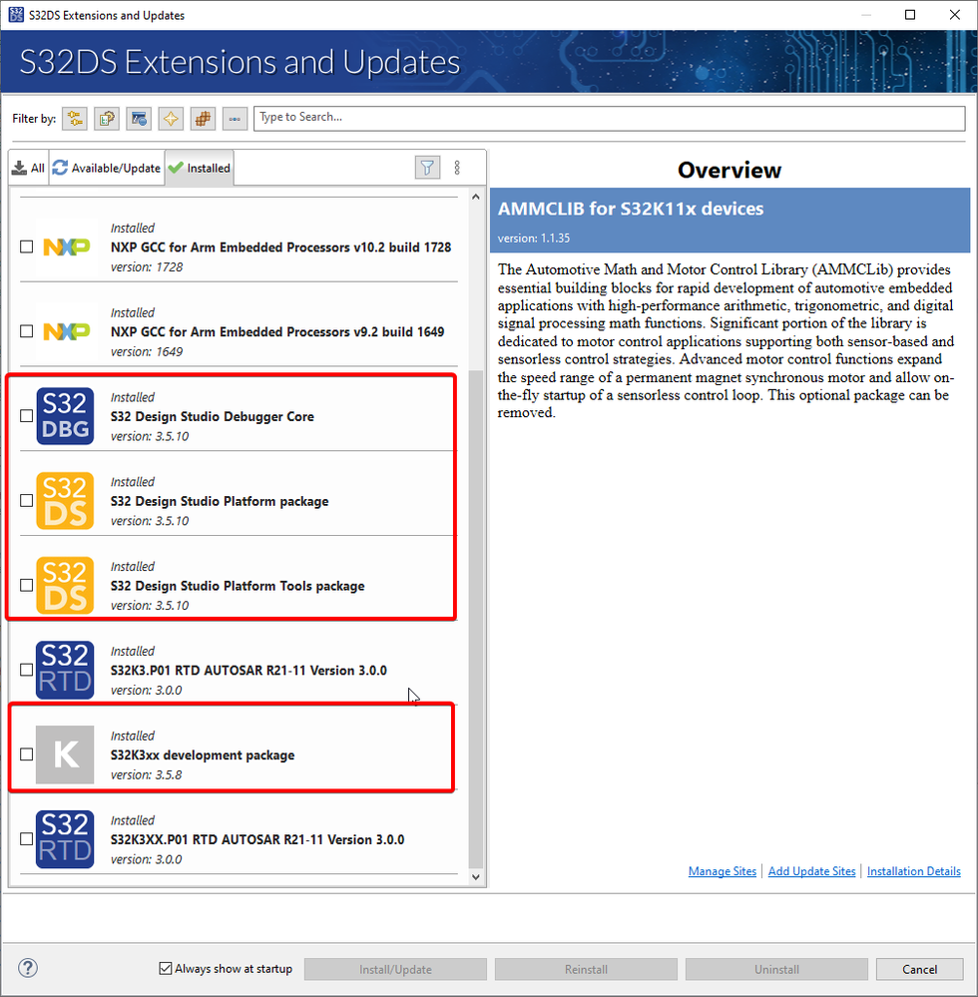Open the Add Update Sites link
This screenshot has height=997, width=978.
pyautogui.click(x=812, y=871)
